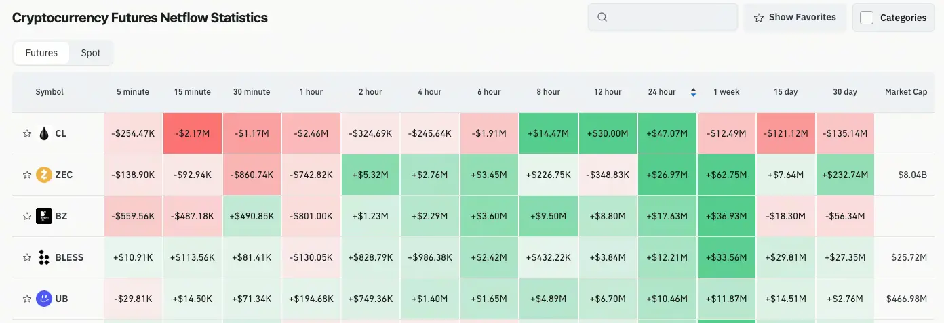Open the BZ symbol name
The height and width of the screenshot is (323, 944).
click(x=61, y=217)
